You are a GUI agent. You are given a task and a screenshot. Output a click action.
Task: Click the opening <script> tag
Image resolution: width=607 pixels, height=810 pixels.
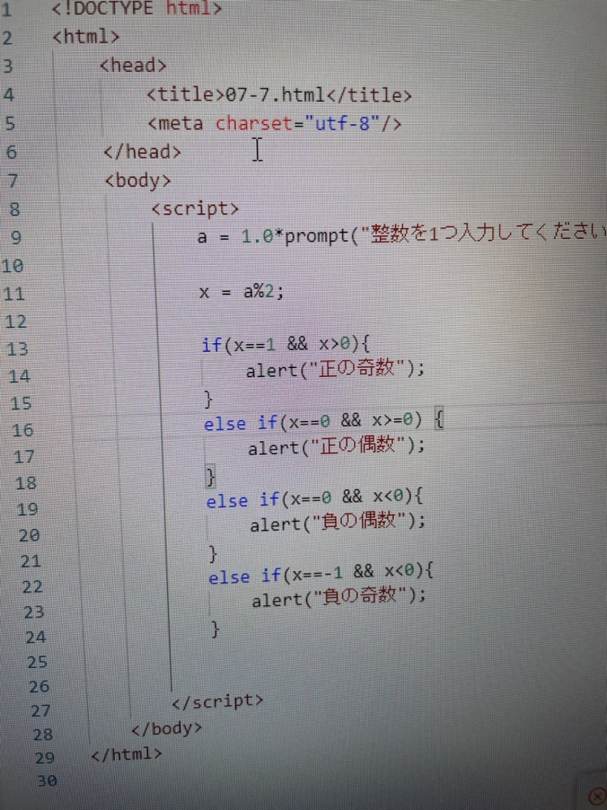[195, 208]
